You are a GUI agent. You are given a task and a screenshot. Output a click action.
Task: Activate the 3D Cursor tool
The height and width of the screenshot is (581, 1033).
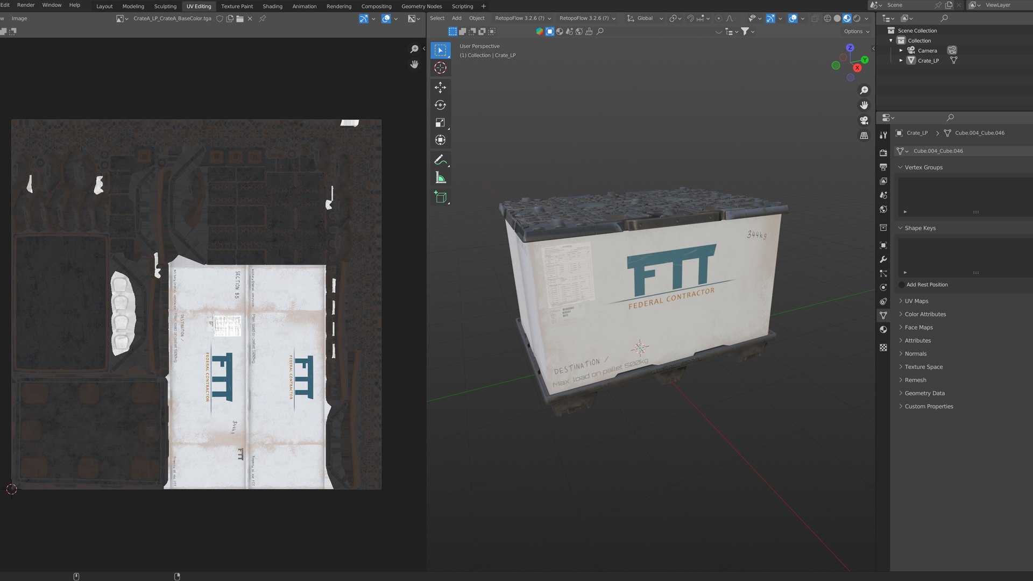coord(440,68)
